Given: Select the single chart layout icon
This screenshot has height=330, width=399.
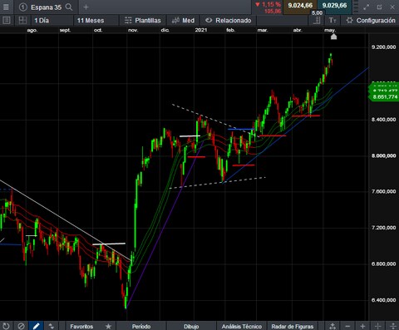Looking at the screenshot, I should click(x=7, y=20).
